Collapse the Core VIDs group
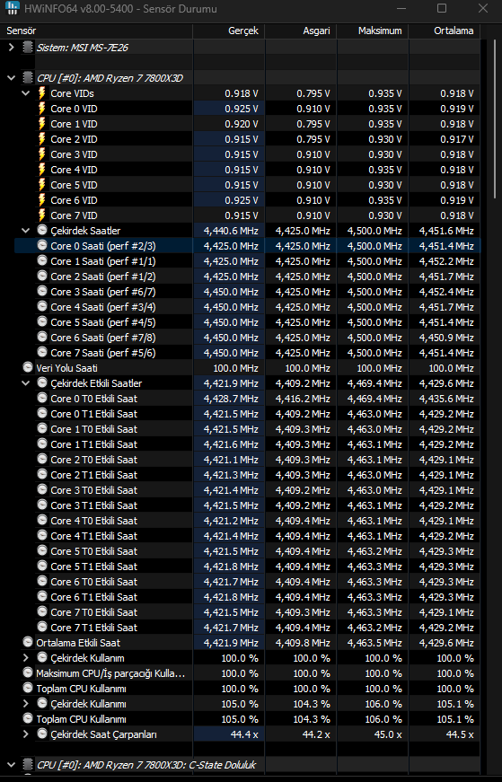The image size is (502, 782). tap(26, 93)
